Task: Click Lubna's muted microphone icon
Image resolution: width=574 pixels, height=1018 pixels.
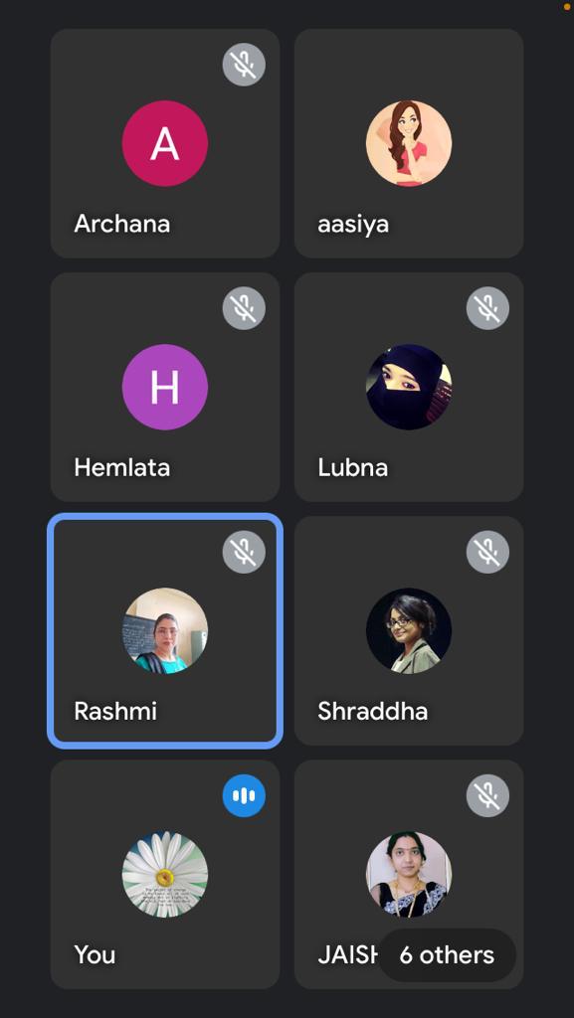Action: (x=487, y=308)
